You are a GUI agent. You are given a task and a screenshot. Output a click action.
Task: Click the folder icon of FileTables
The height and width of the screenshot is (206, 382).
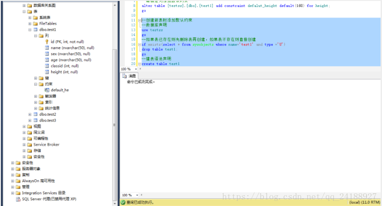pos(35,23)
